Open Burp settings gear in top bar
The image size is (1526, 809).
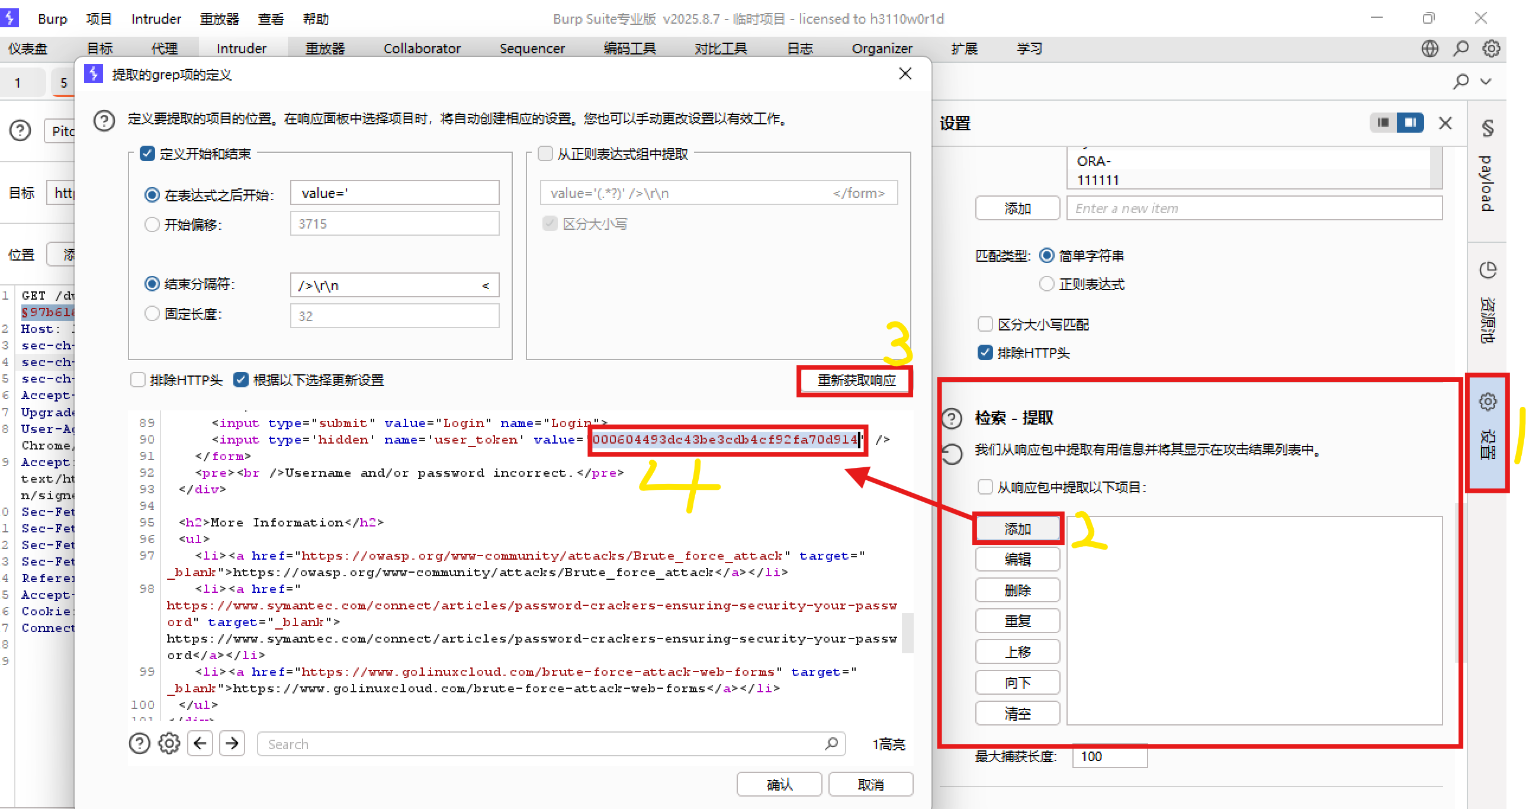[1491, 49]
